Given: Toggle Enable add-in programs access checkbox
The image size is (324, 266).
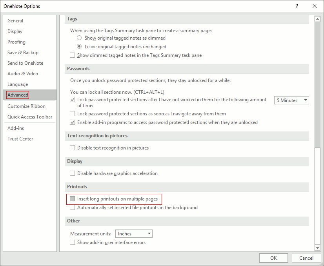Looking at the screenshot, I should (72, 122).
